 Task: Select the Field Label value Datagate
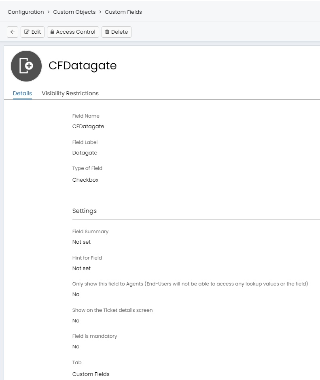[85, 153]
